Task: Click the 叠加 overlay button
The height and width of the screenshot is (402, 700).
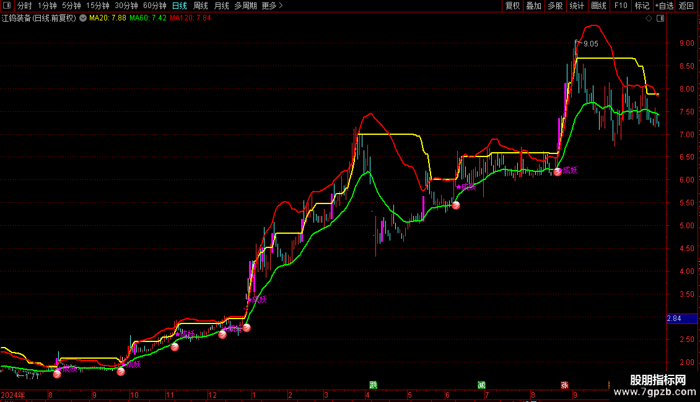Action: [533, 6]
